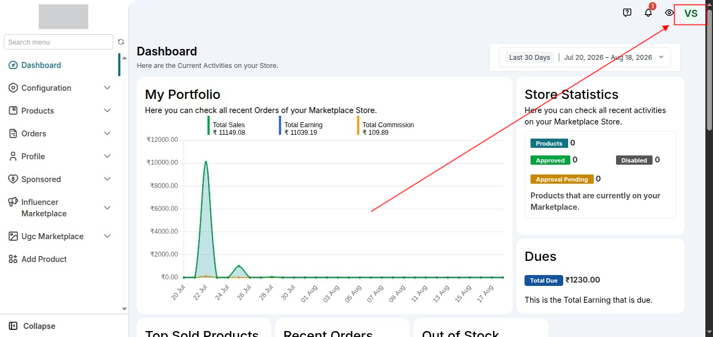Click the sidebar scrollbar down arrow
Viewport: 713px width, 337px height.
[x=124, y=309]
